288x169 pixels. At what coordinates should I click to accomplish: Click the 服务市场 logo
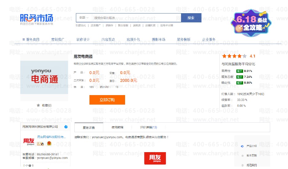click(37, 19)
